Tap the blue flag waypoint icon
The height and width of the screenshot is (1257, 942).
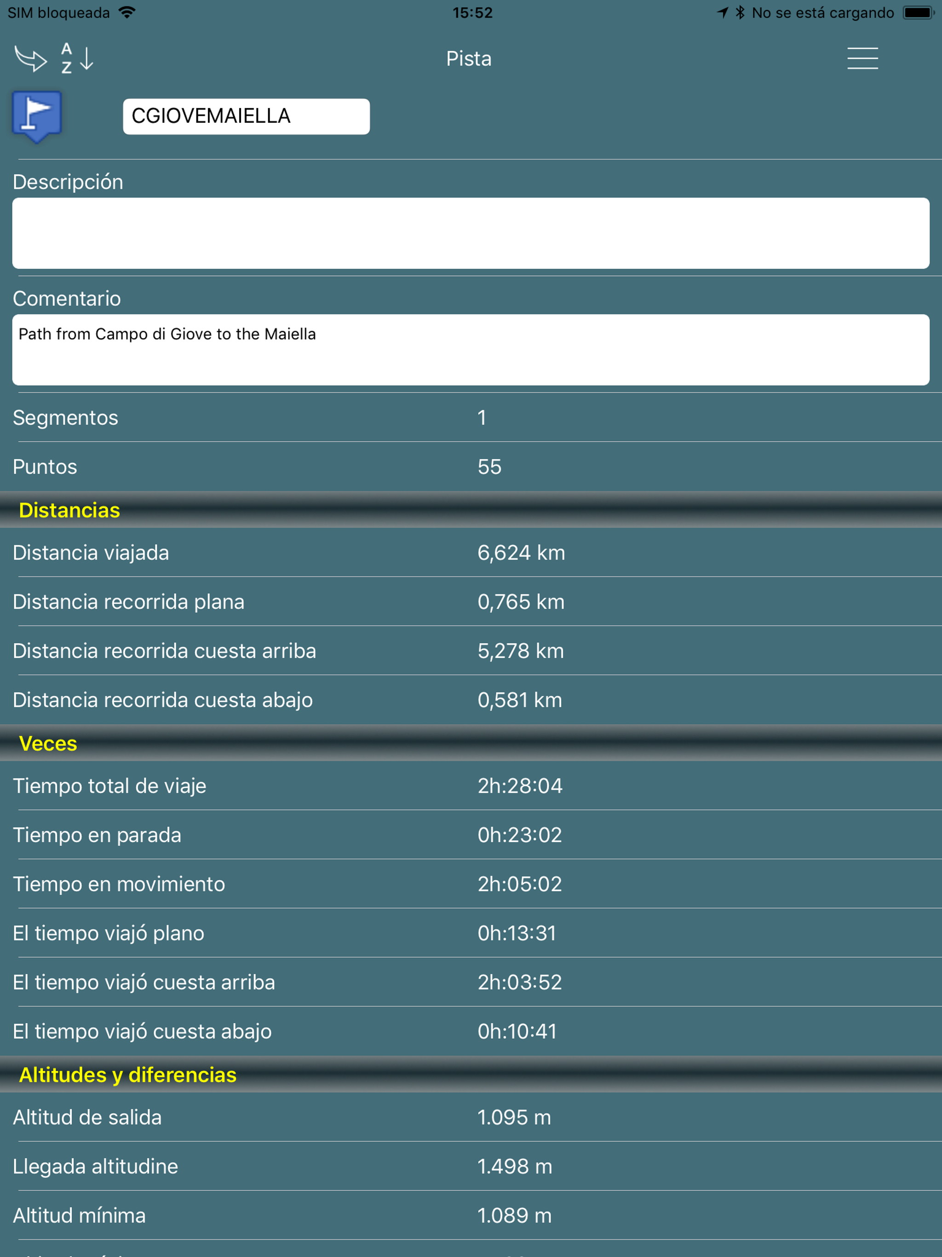[37, 116]
